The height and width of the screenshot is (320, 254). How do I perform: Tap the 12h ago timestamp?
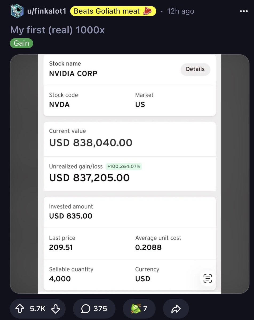tap(181, 11)
